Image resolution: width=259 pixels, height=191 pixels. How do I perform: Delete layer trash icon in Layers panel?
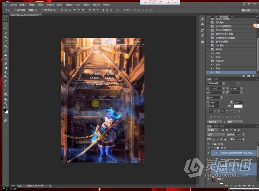(x=253, y=186)
